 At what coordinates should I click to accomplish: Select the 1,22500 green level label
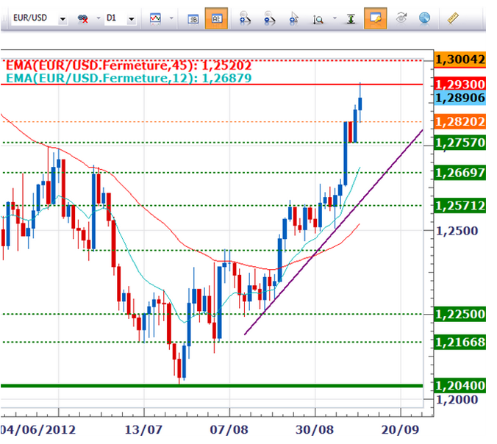pyautogui.click(x=460, y=315)
